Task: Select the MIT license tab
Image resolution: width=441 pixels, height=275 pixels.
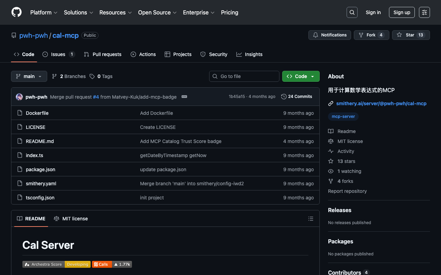Action: (x=71, y=219)
